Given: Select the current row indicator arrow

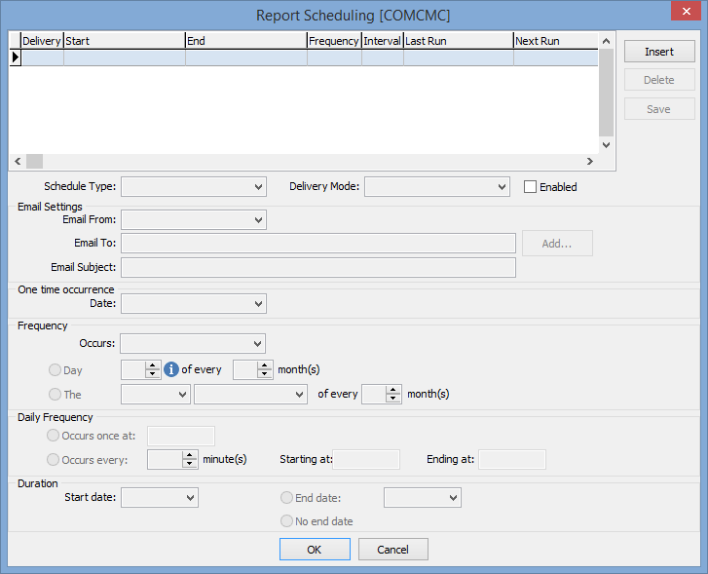Looking at the screenshot, I should 16,57.
